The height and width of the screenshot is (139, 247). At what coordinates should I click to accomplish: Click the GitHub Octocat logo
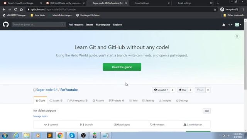[6, 25]
